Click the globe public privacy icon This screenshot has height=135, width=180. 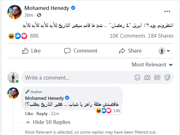[x=39, y=15]
